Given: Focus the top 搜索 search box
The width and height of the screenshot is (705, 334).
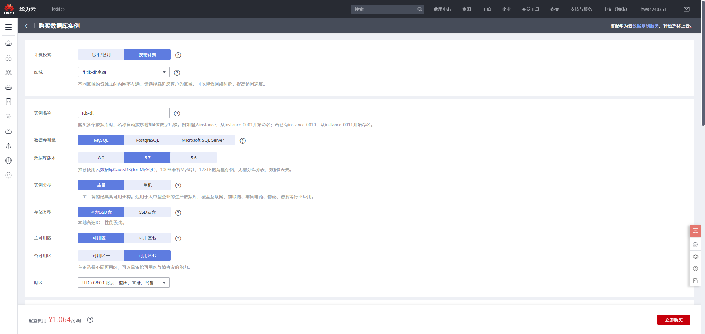Looking at the screenshot, I should [388, 9].
